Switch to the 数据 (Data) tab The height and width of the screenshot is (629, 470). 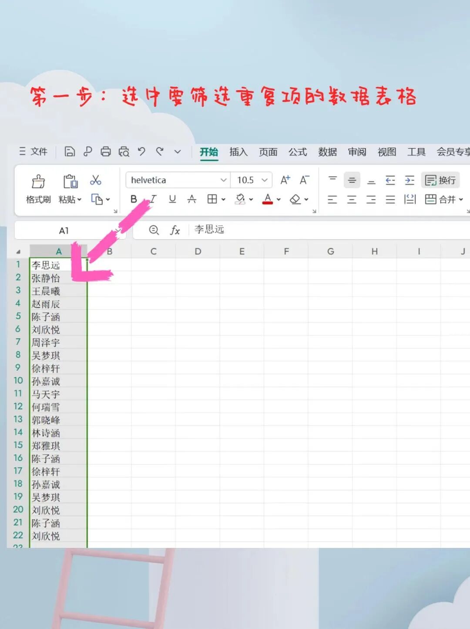pyautogui.click(x=327, y=152)
